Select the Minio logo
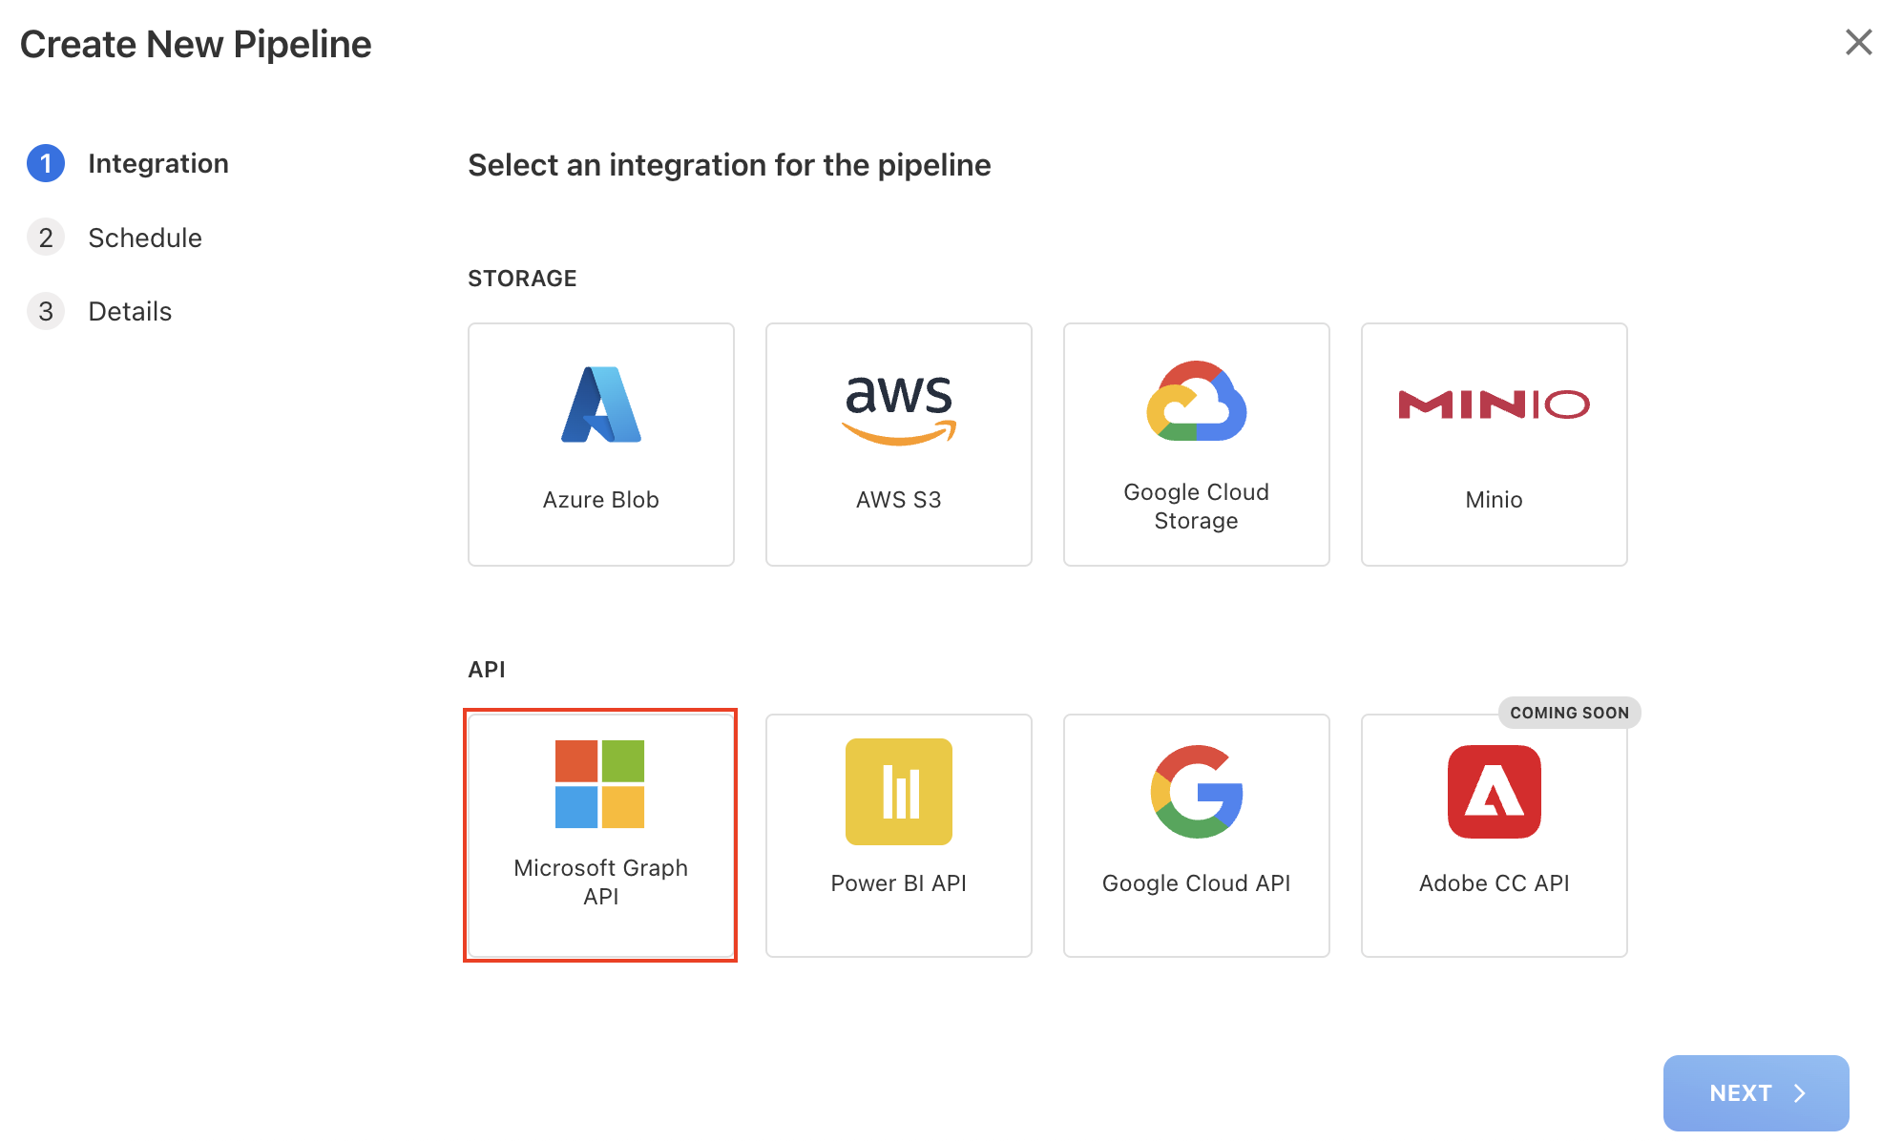Image resolution: width=1882 pixels, height=1141 pixels. (x=1494, y=405)
